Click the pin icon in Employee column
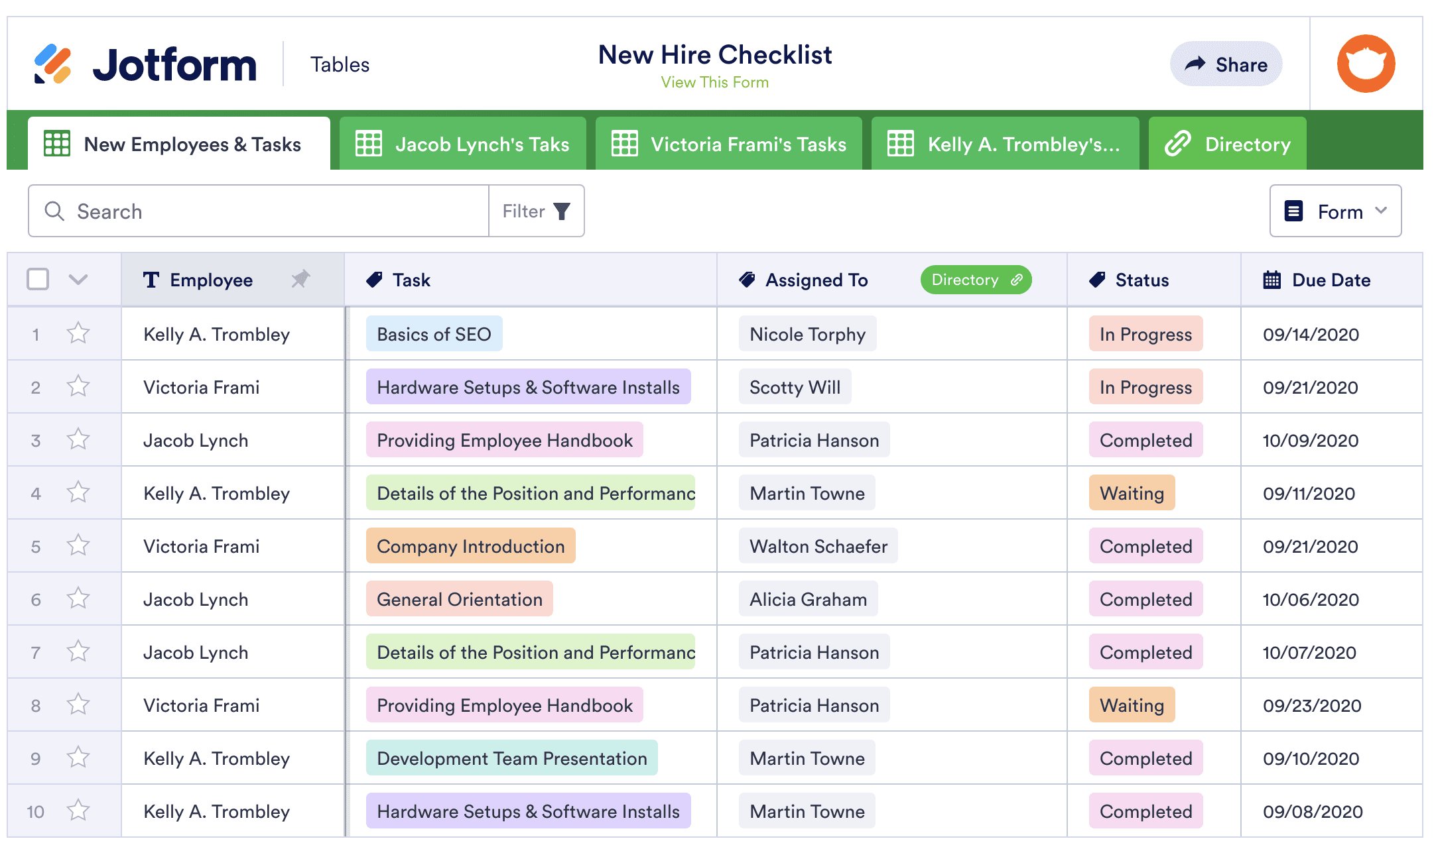 point(300,279)
